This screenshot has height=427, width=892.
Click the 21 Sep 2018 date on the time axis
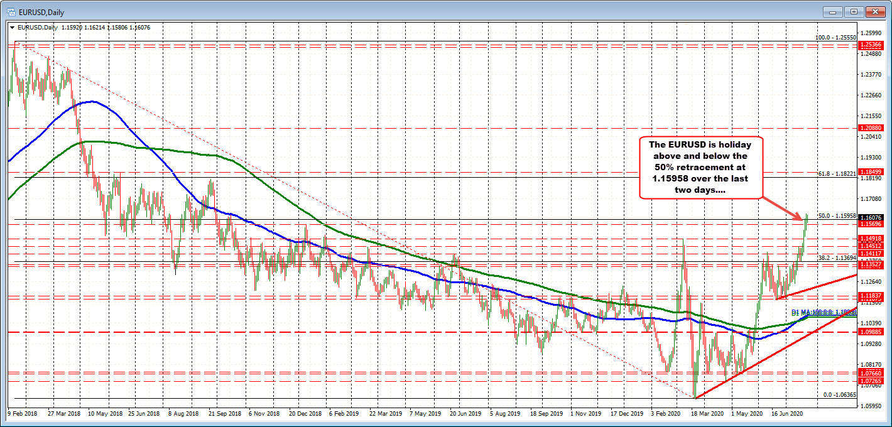click(226, 414)
